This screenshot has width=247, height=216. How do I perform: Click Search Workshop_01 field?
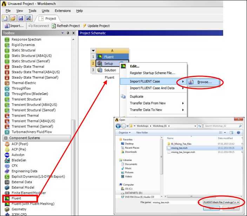point(223,126)
